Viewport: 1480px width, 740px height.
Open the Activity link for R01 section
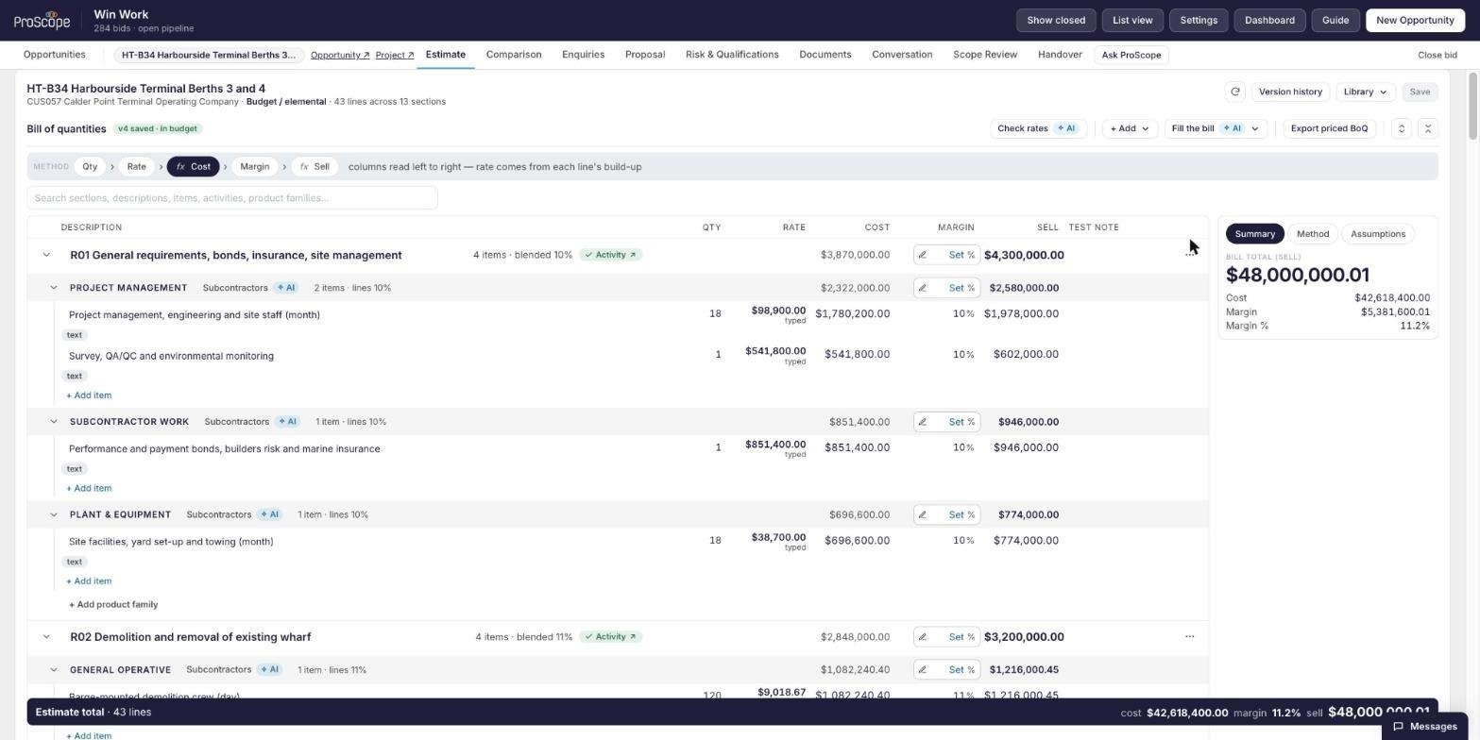(x=611, y=255)
